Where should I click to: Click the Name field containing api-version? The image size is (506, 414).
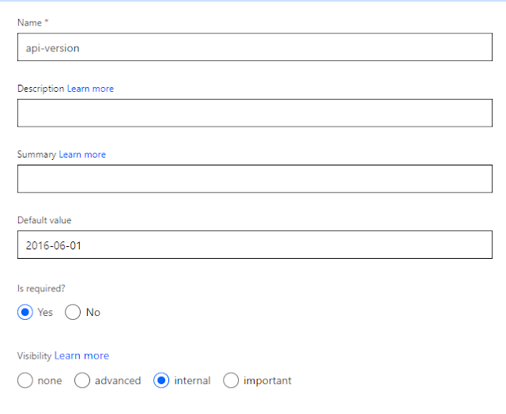click(255, 47)
